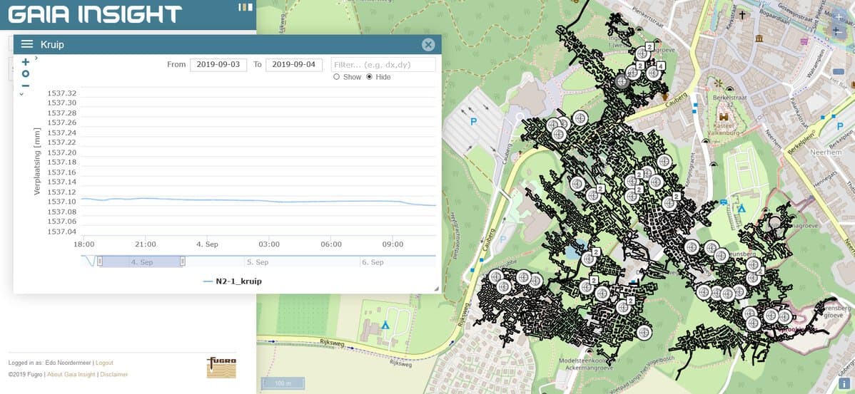
Task: Zoom out the chart with minus icon
Action: 26,86
